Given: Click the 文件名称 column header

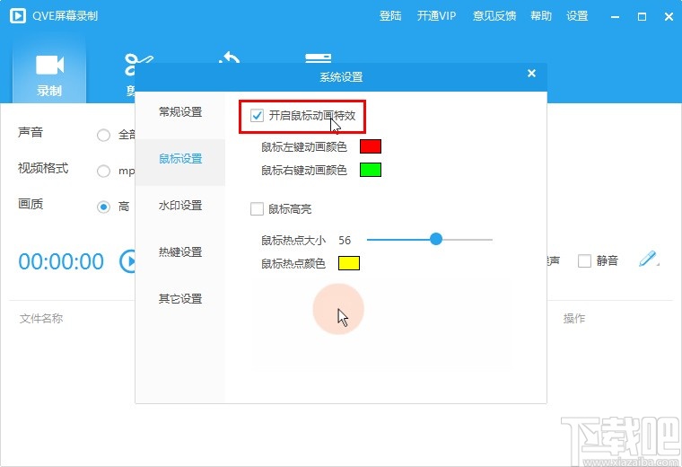Looking at the screenshot, I should tap(41, 319).
